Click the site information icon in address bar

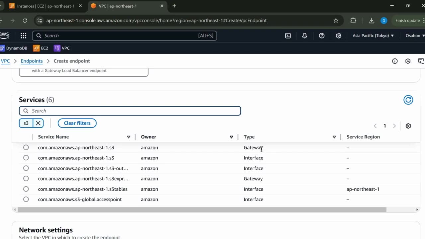40,21
